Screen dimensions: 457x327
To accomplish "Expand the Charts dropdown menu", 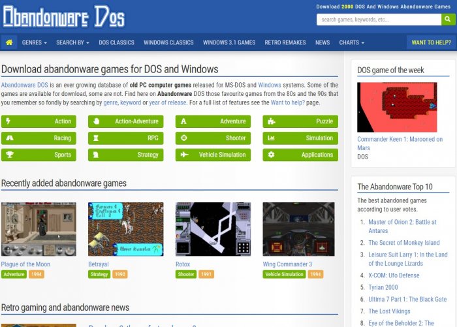I will coord(351,42).
